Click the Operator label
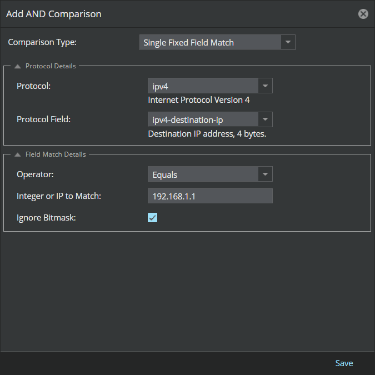 pos(35,174)
